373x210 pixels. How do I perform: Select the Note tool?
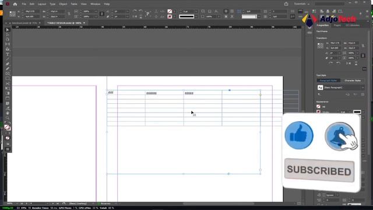click(8, 103)
